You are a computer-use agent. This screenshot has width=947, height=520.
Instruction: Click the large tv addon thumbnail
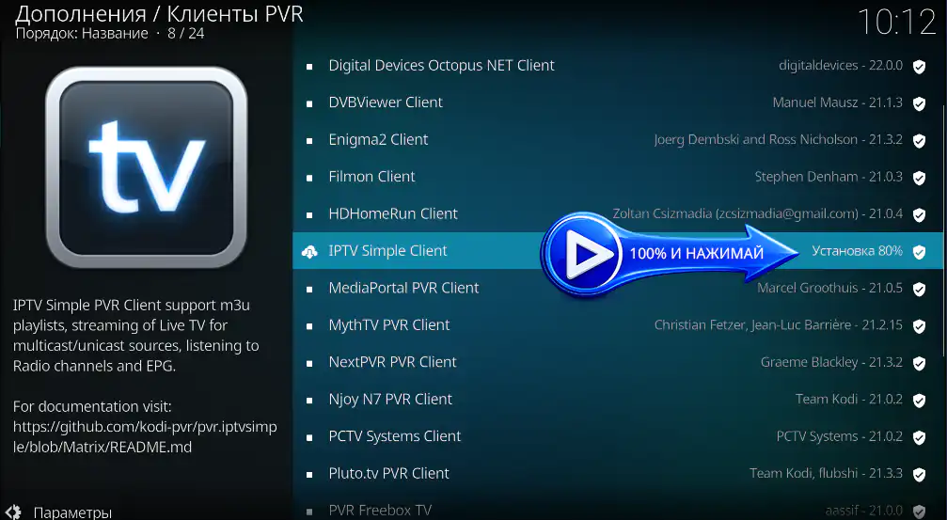point(147,166)
